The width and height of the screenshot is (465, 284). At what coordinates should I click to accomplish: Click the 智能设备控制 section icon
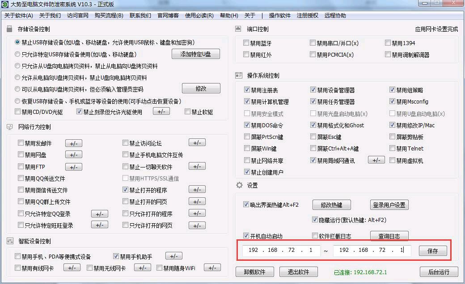tap(10, 241)
